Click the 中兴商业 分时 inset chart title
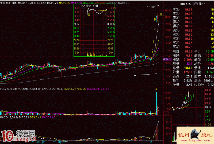The image size is (214, 144). click(x=89, y=6)
